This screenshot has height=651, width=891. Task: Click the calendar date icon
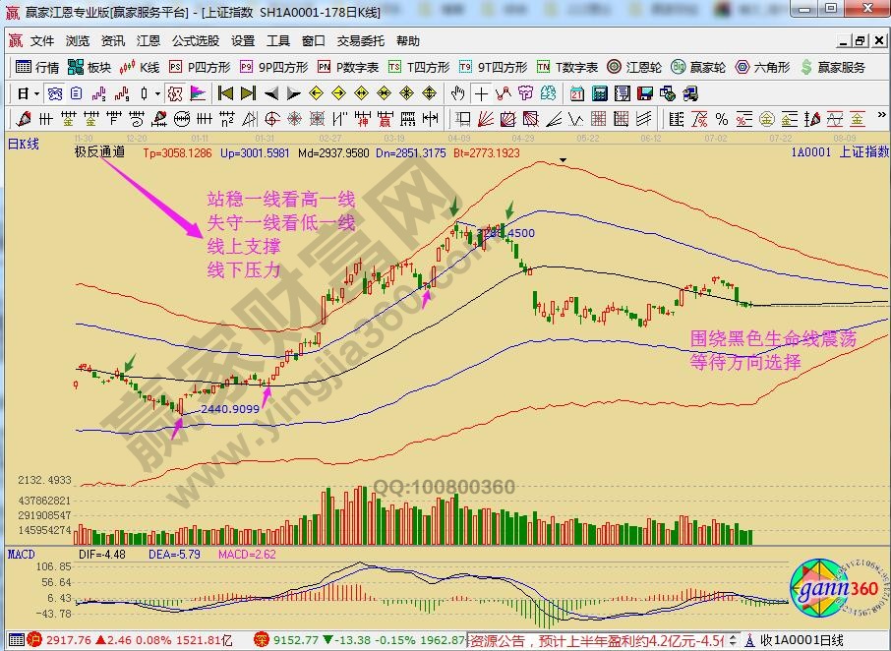coord(576,93)
